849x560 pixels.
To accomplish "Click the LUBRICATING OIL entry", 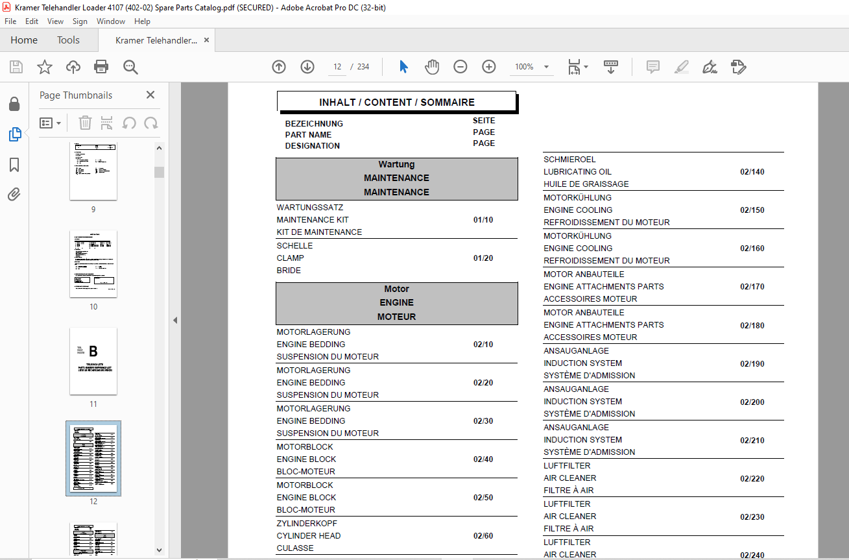I will coord(578,172).
